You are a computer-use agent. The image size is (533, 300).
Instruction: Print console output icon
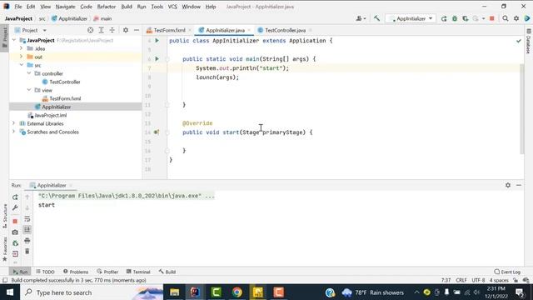click(27, 241)
